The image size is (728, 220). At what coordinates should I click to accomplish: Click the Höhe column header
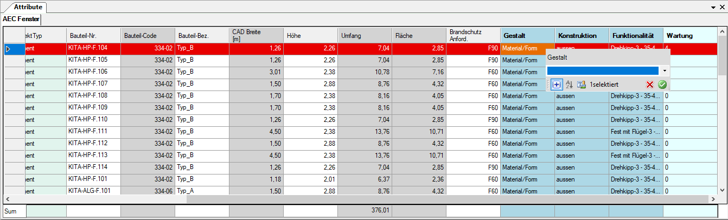(310, 35)
